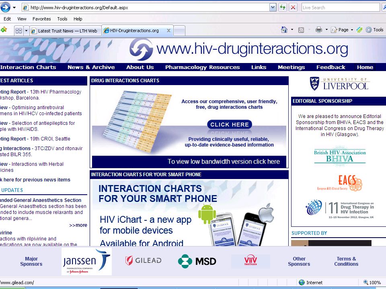Open the Links navigation item
The width and height of the screenshot is (386, 289).
point(259,67)
